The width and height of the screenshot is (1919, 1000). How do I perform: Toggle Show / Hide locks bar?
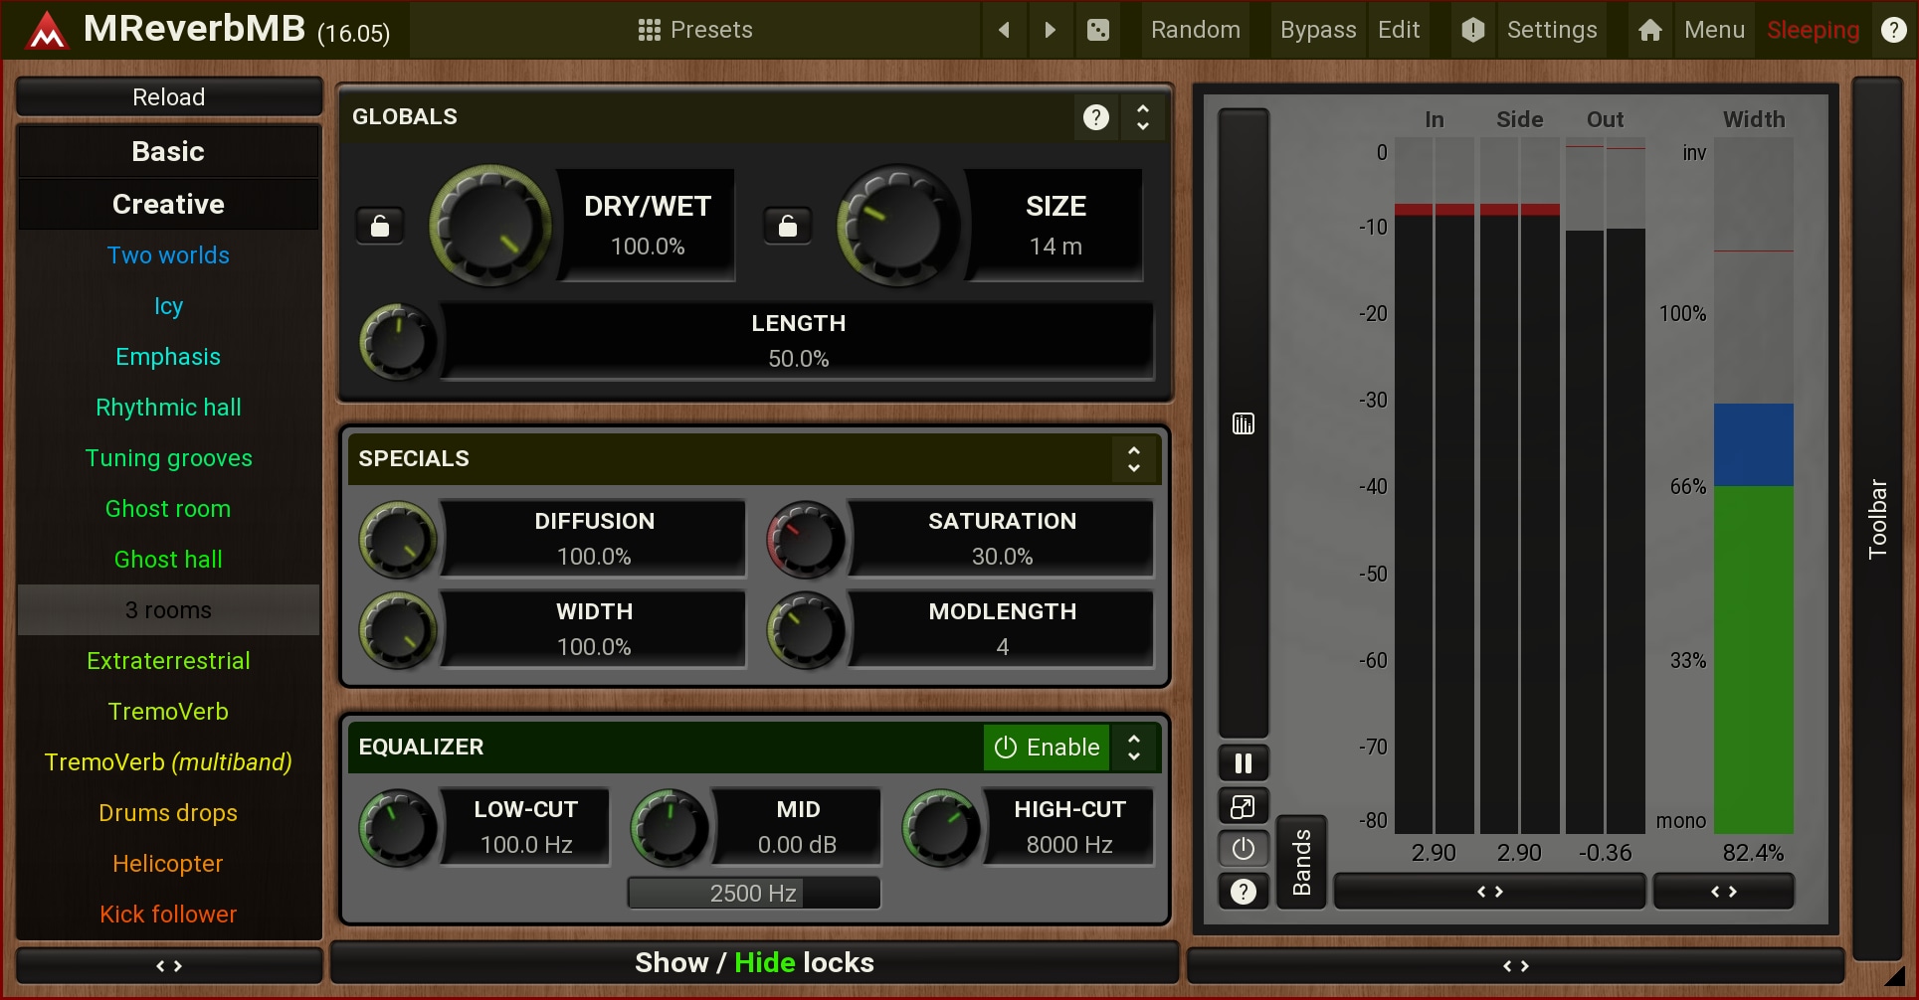pyautogui.click(x=754, y=963)
